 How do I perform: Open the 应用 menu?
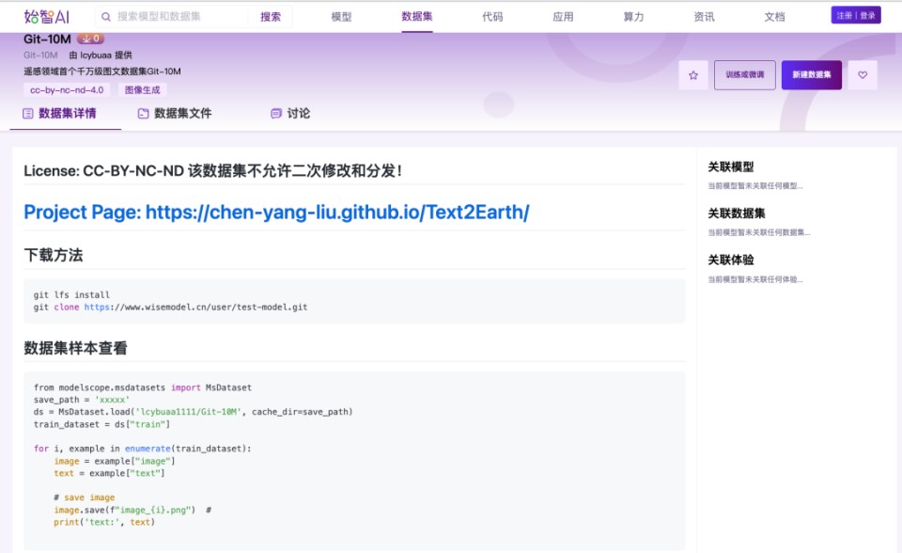click(563, 17)
